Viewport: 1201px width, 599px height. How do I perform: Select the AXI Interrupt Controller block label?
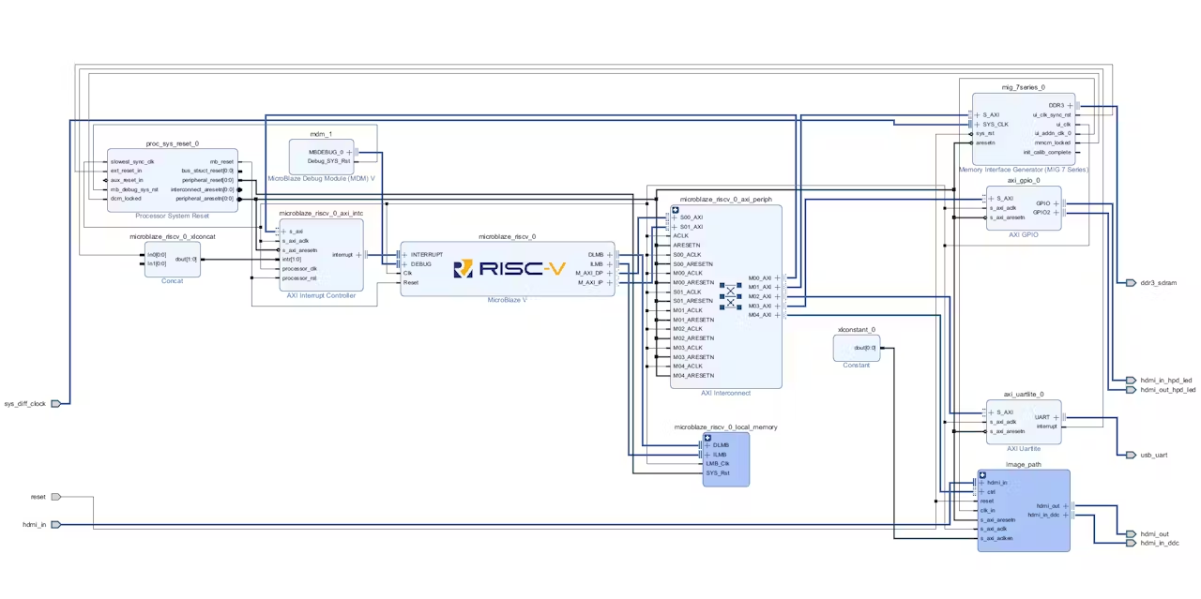pos(321,295)
